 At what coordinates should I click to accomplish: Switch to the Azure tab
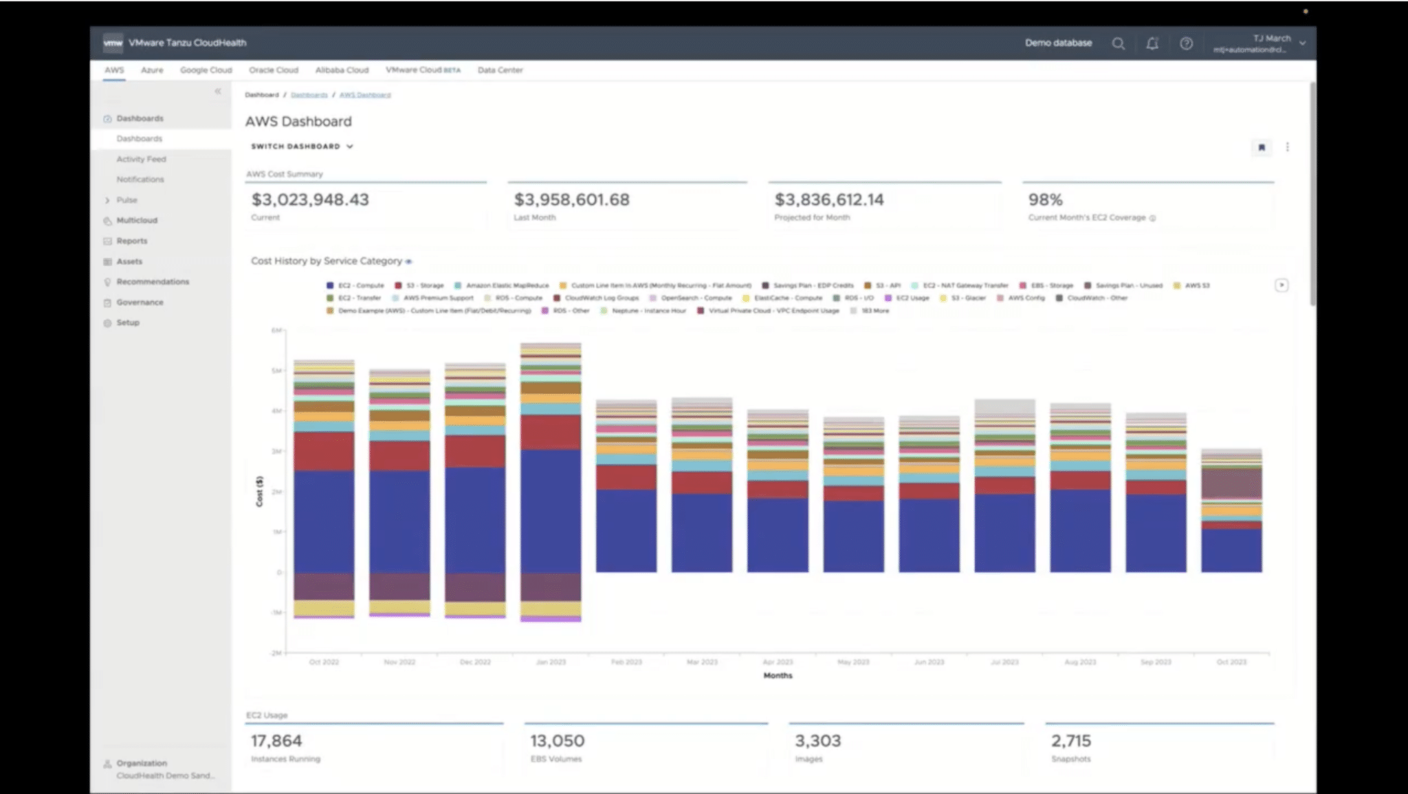pyautogui.click(x=152, y=70)
